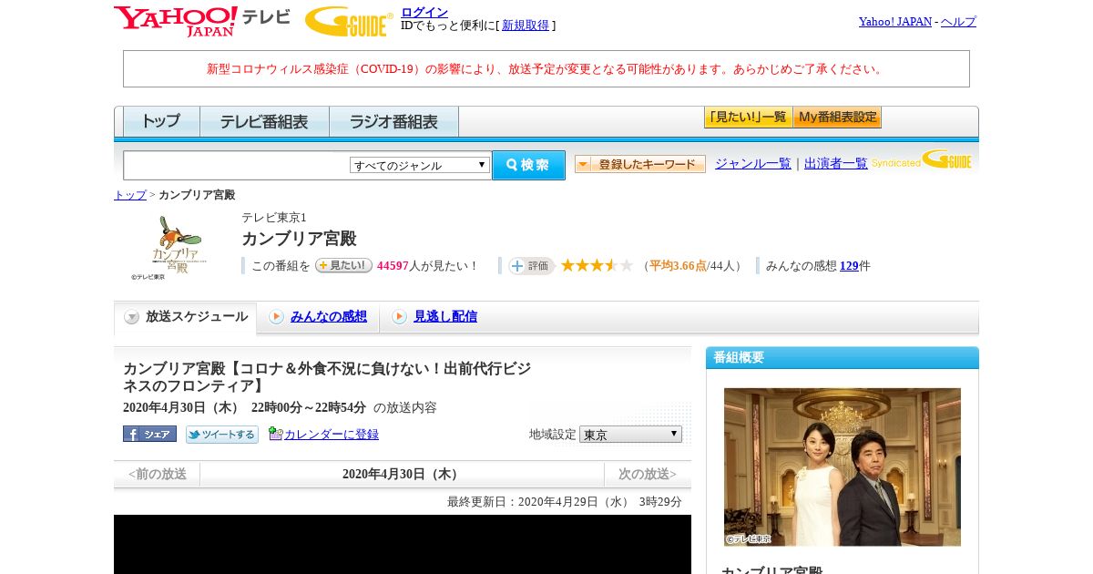The image size is (1093, 574).
Task: Focus the program search input field
Action: pyautogui.click(x=237, y=165)
